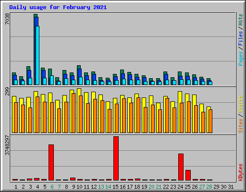Click the 3748297 KBytes axis label
246x192 pixels.
(7, 145)
